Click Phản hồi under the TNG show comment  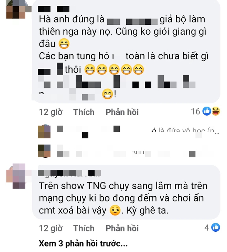[122, 228]
